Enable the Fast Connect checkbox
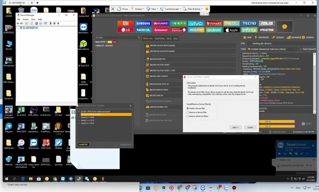 pyautogui.click(x=300, y=49)
